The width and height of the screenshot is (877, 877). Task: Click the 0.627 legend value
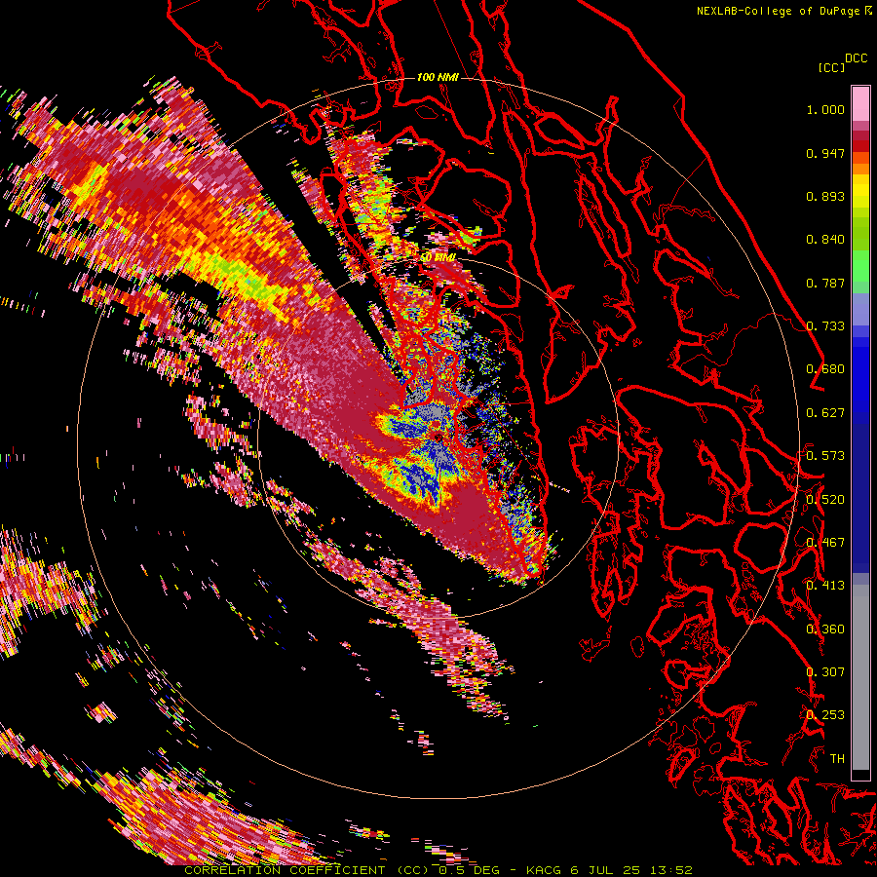click(825, 413)
